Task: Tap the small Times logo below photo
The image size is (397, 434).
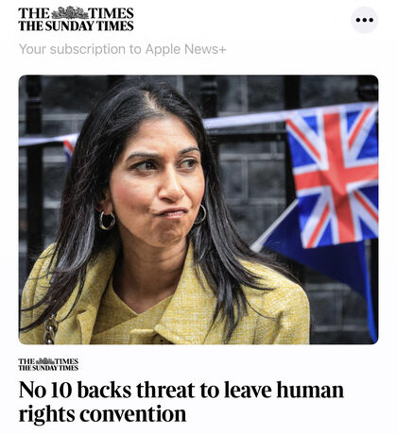Action: 48,364
